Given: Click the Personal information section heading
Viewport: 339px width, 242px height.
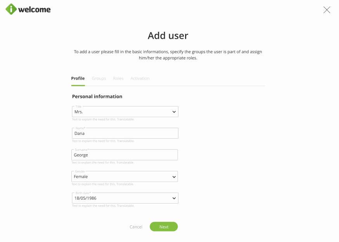Looking at the screenshot, I should tap(97, 96).
